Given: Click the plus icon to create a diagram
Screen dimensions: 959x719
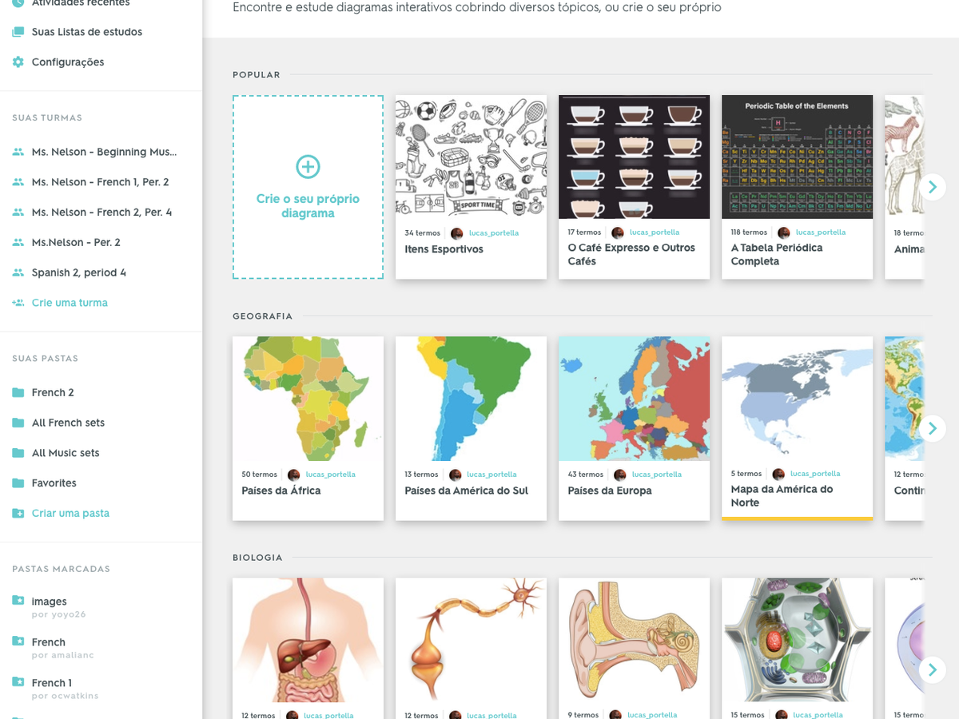Looking at the screenshot, I should [x=308, y=167].
